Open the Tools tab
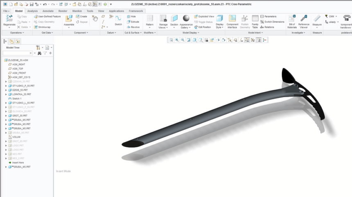This screenshot has width=352, height=197. 90,11
